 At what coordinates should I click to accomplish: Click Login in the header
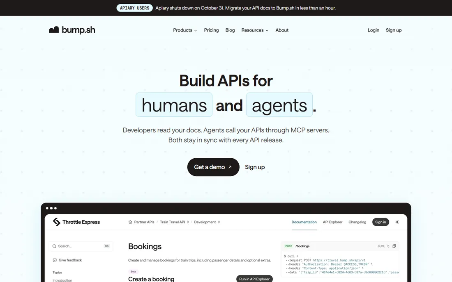coord(373,30)
